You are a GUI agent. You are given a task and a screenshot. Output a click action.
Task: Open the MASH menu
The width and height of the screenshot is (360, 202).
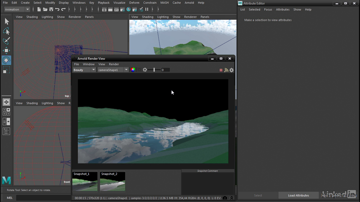coord(165,3)
